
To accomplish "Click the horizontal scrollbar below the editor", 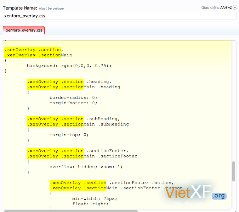I will click(x=71, y=211).
